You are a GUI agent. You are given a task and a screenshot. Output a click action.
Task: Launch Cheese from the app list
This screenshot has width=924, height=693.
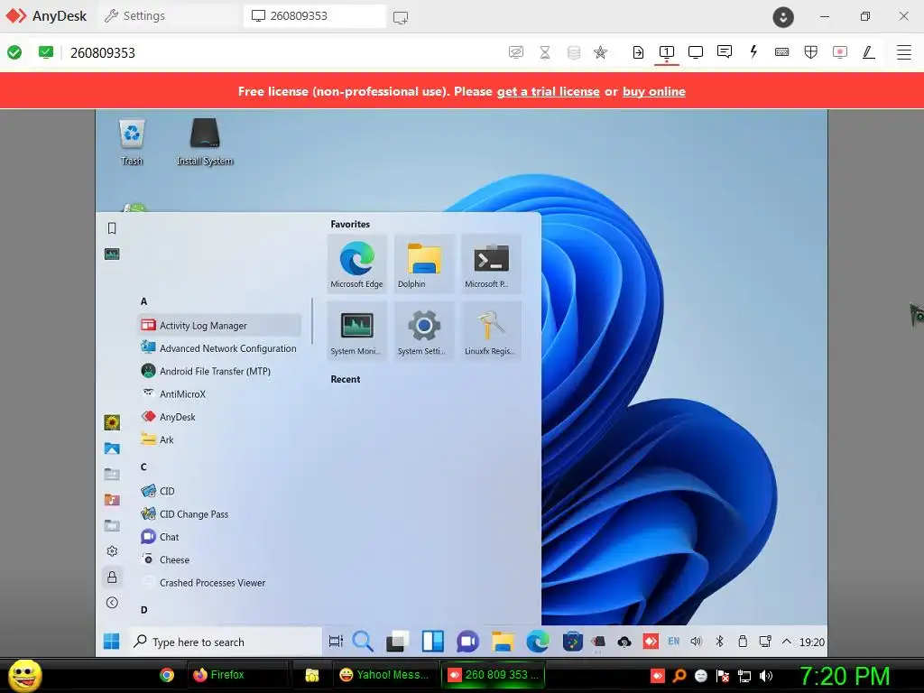pos(219,559)
